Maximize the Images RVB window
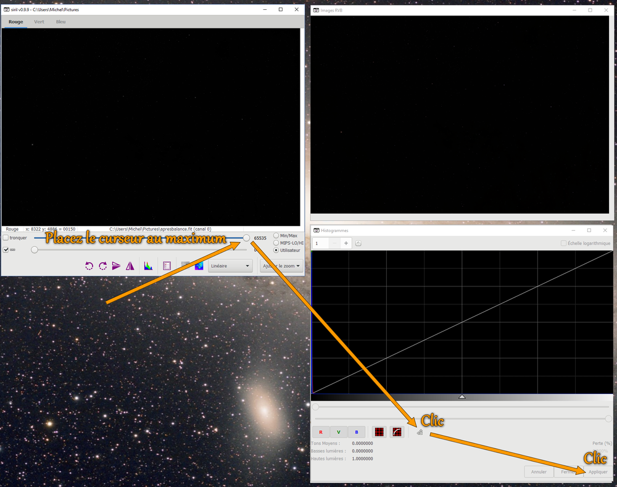The image size is (617, 487). [x=590, y=10]
